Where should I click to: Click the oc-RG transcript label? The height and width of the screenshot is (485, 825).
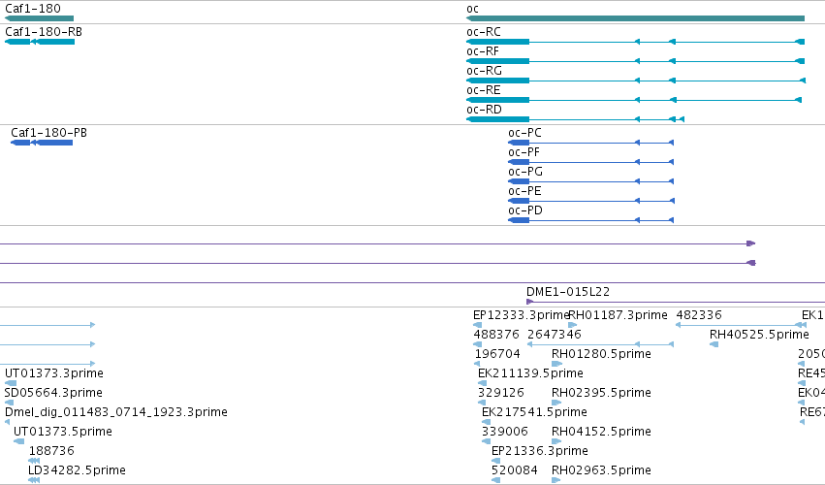484,71
